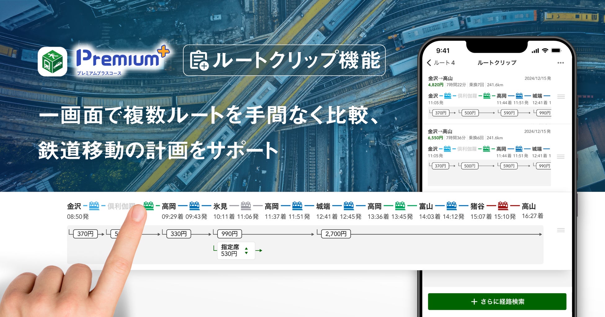Click the clipboard-plus Route Clip icon
The width and height of the screenshot is (605, 317).
[x=199, y=60]
